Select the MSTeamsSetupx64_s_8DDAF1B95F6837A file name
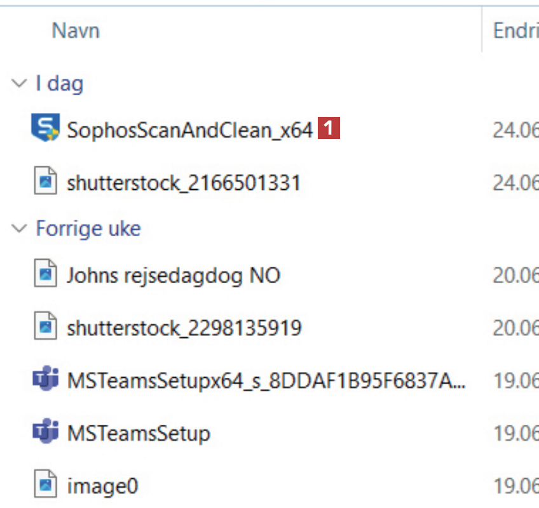This screenshot has height=508, width=539. [x=266, y=380]
